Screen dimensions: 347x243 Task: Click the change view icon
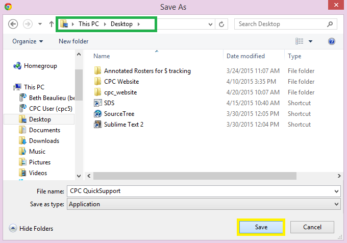pyautogui.click(x=300, y=41)
